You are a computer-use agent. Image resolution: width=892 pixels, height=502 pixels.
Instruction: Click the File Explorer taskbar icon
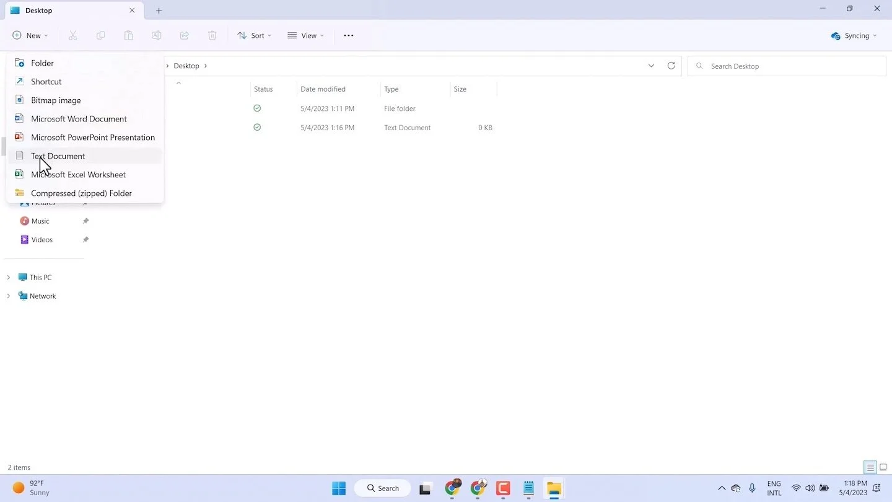point(554,488)
